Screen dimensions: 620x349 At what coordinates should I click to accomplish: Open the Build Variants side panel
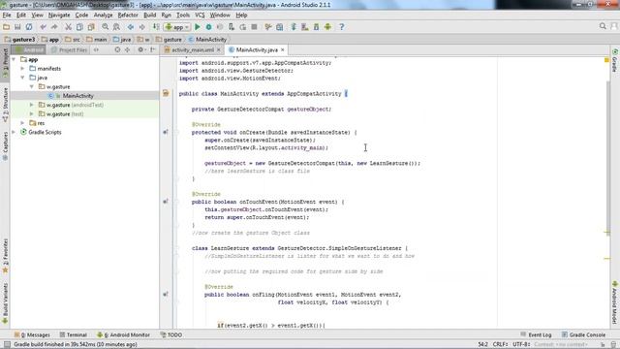tap(5, 303)
